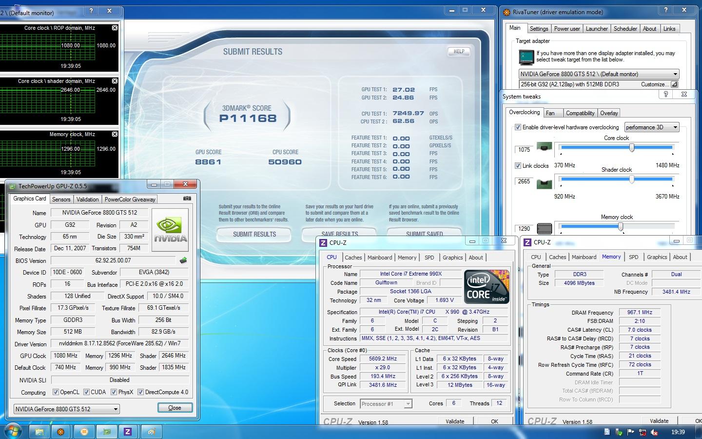The image size is (702, 439).
Task: Click the NVIDIA logo in GPU-Z
Action: tap(170, 230)
